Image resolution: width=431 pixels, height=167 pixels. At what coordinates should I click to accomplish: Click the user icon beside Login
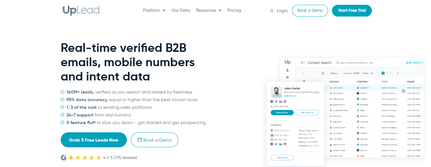(x=272, y=11)
